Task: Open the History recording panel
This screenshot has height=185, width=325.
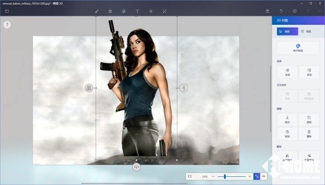Action: (x=294, y=11)
